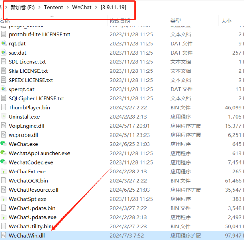Click the WeChatUpdate.bin file icon
Image resolution: width=244 pixels, height=241 pixels.
3,208
